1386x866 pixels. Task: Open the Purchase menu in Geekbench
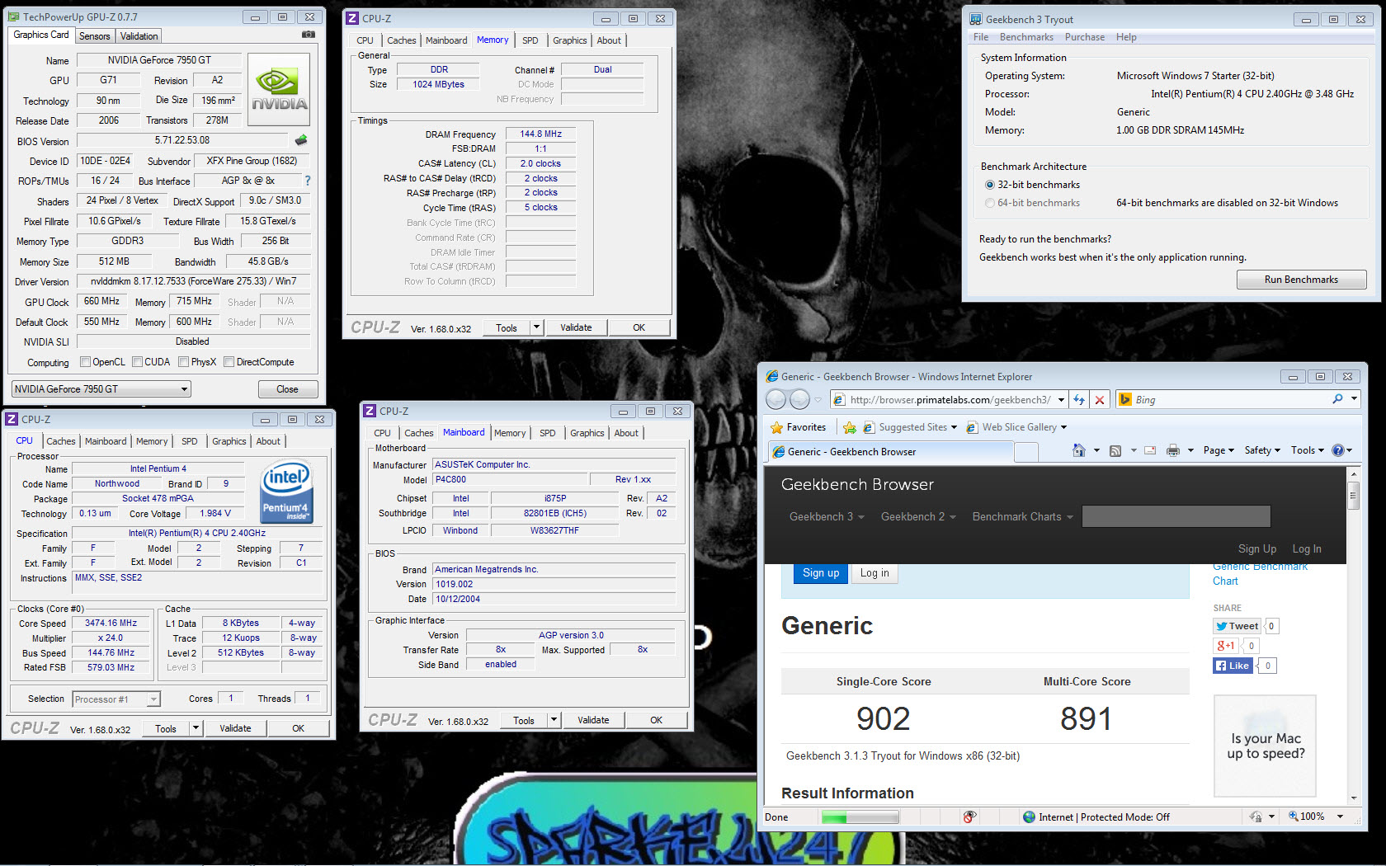[x=1085, y=37]
